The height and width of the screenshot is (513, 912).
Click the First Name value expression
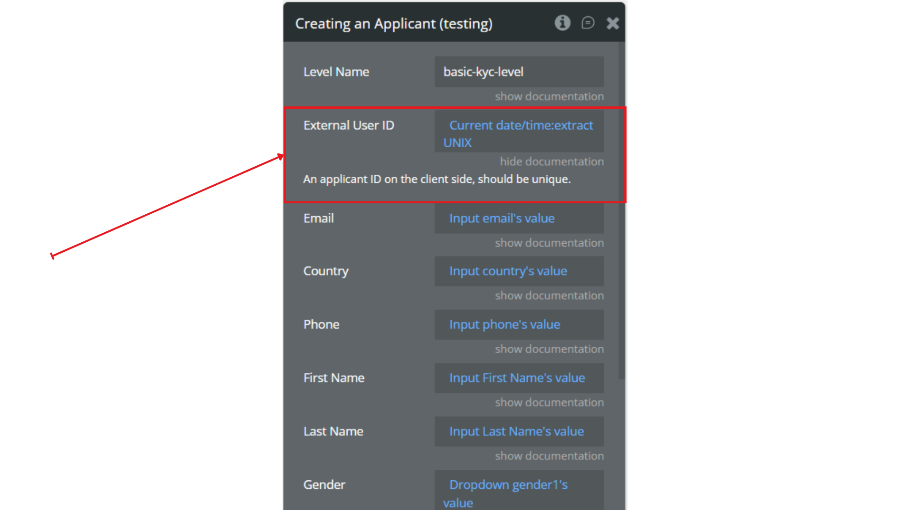[x=519, y=378]
